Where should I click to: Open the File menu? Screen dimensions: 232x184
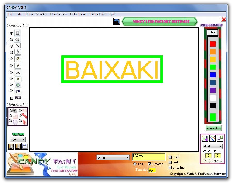tap(11, 14)
